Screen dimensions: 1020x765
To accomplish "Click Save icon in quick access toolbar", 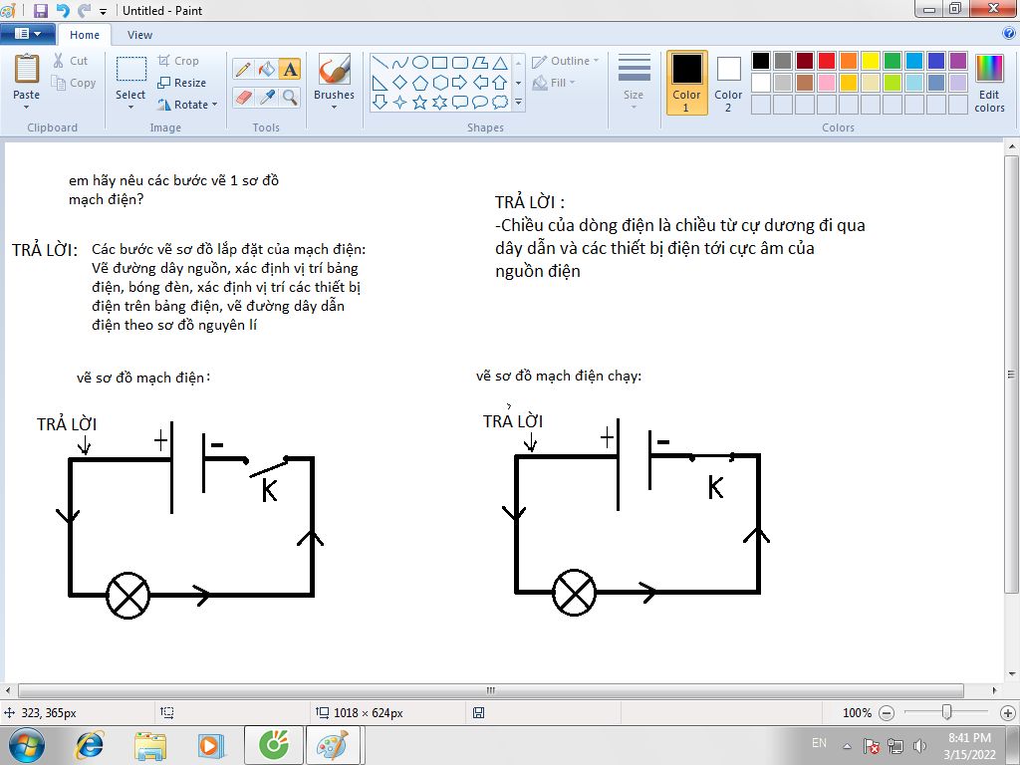I will click(x=40, y=10).
